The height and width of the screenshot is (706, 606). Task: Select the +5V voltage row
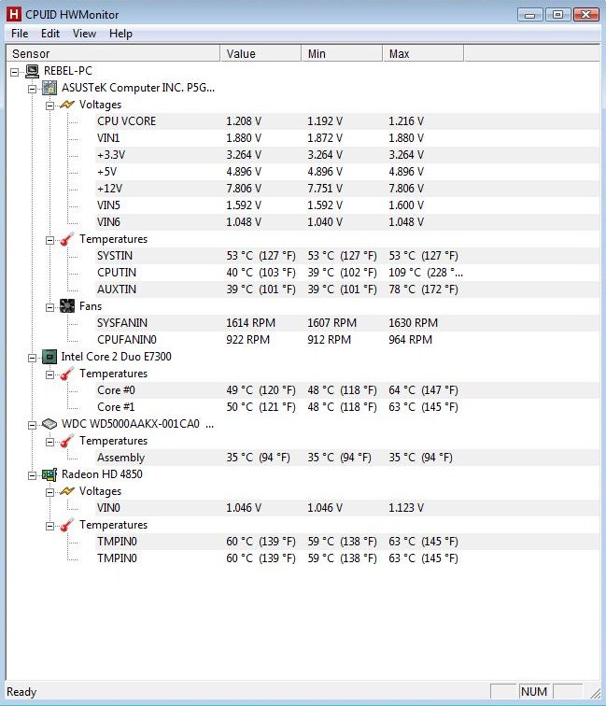coord(347,172)
